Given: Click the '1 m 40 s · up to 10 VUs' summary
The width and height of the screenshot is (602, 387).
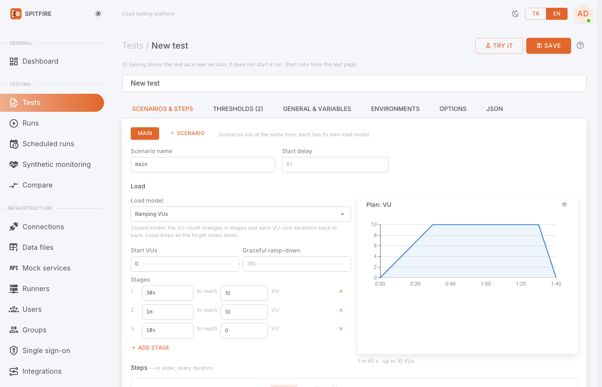Looking at the screenshot, I should pyautogui.click(x=386, y=361).
